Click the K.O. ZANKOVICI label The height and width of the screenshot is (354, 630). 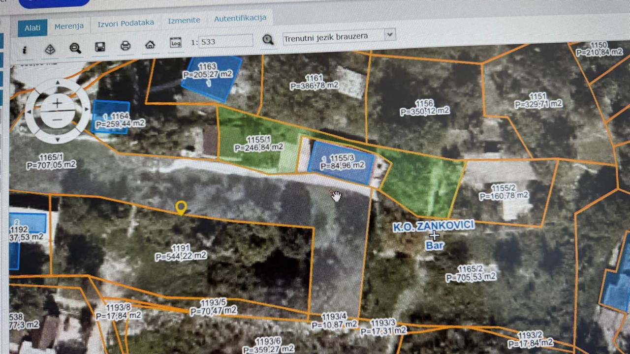tap(433, 226)
